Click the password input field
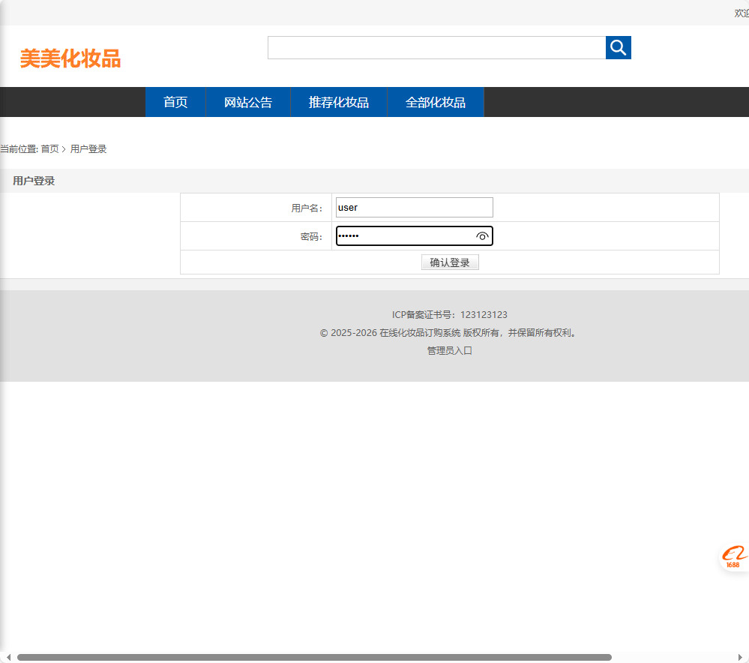This screenshot has height=663, width=749. pyautogui.click(x=405, y=235)
